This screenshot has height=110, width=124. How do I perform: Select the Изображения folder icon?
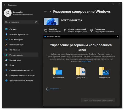click(x=104, y=71)
